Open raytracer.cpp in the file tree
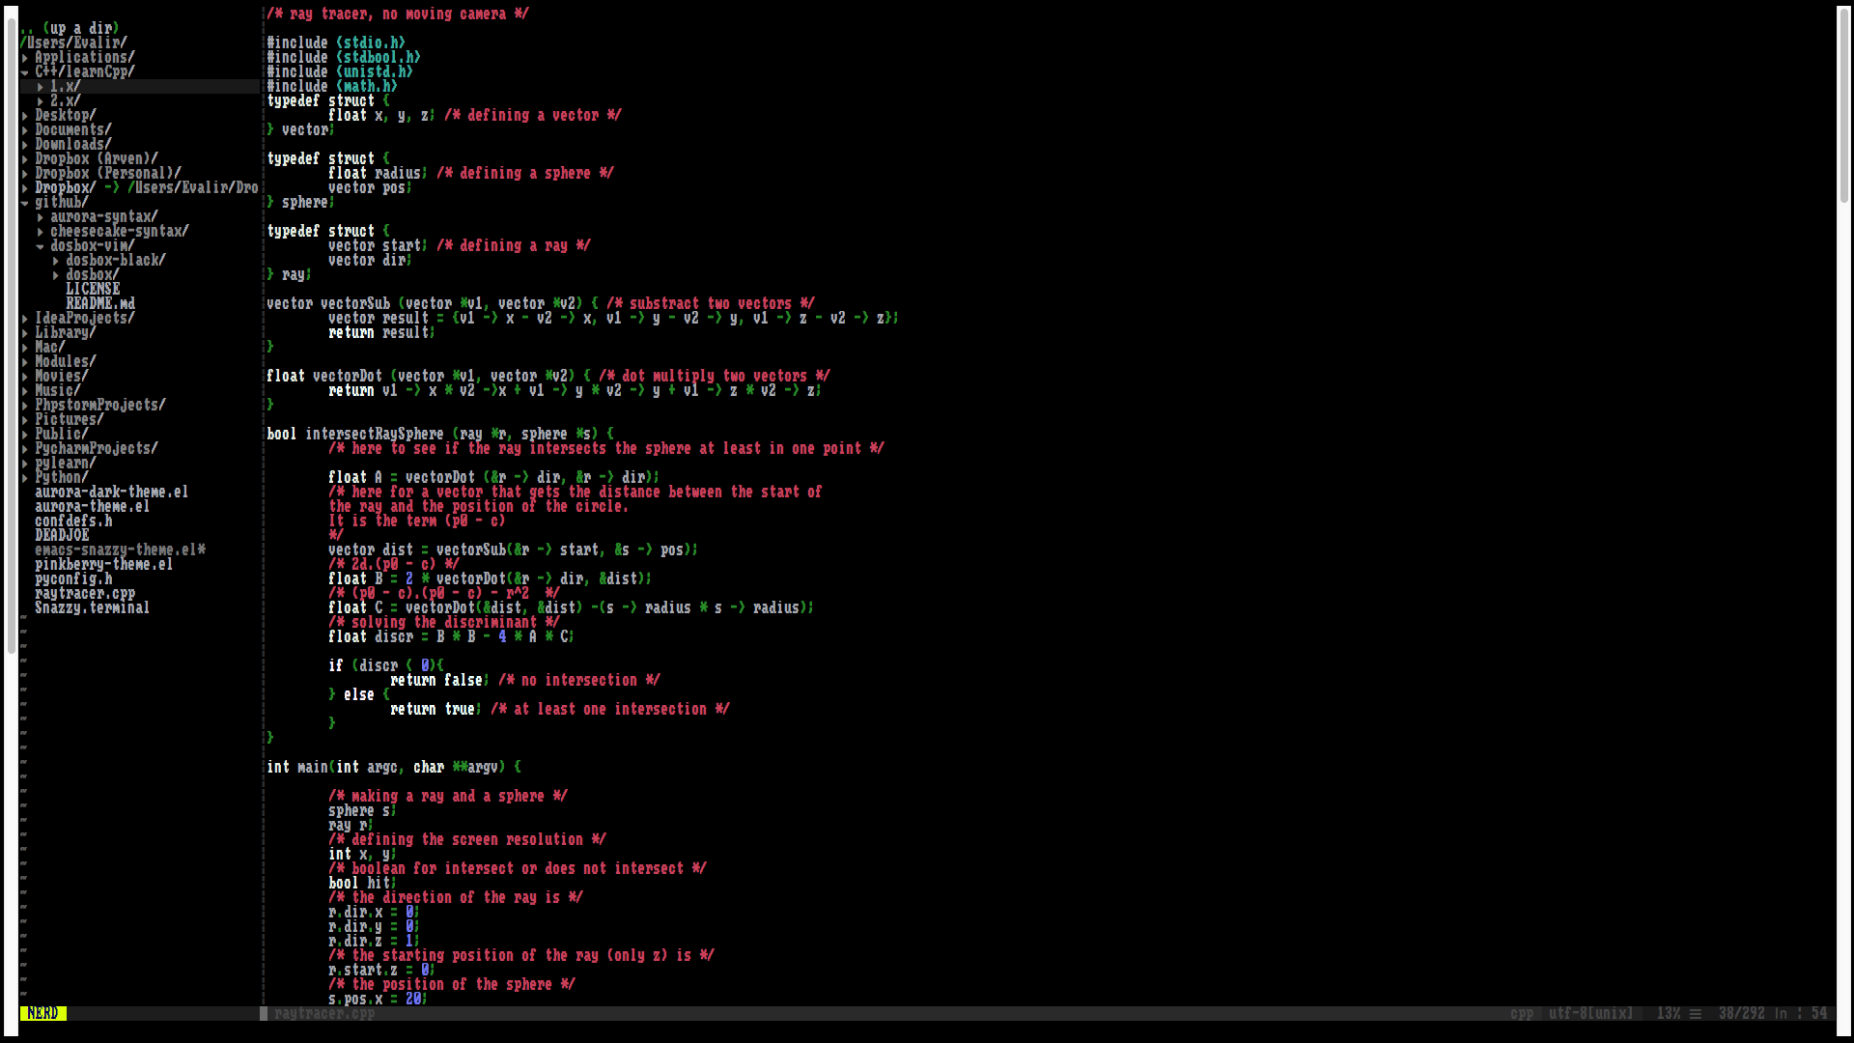This screenshot has width=1854, height=1043. click(85, 594)
